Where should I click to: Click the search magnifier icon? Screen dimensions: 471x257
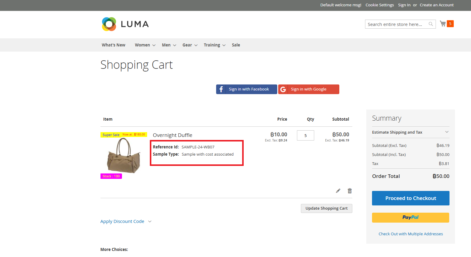(431, 24)
